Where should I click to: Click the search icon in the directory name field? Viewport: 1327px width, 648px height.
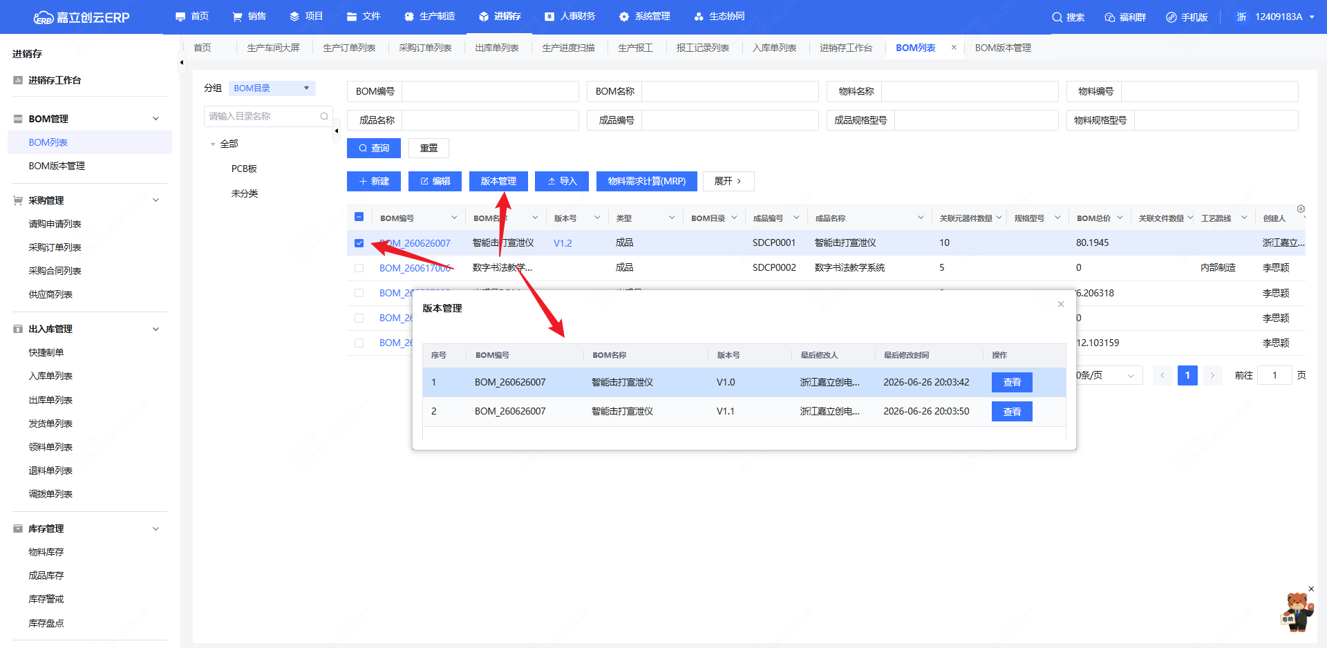324,116
